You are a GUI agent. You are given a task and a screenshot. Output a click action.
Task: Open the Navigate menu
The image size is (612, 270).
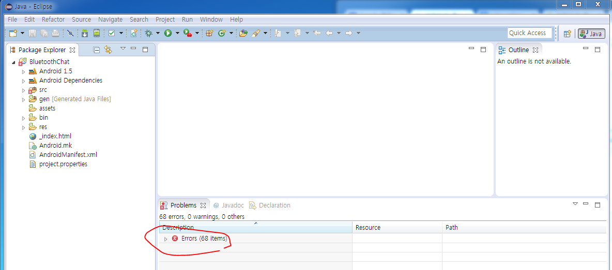110,20
